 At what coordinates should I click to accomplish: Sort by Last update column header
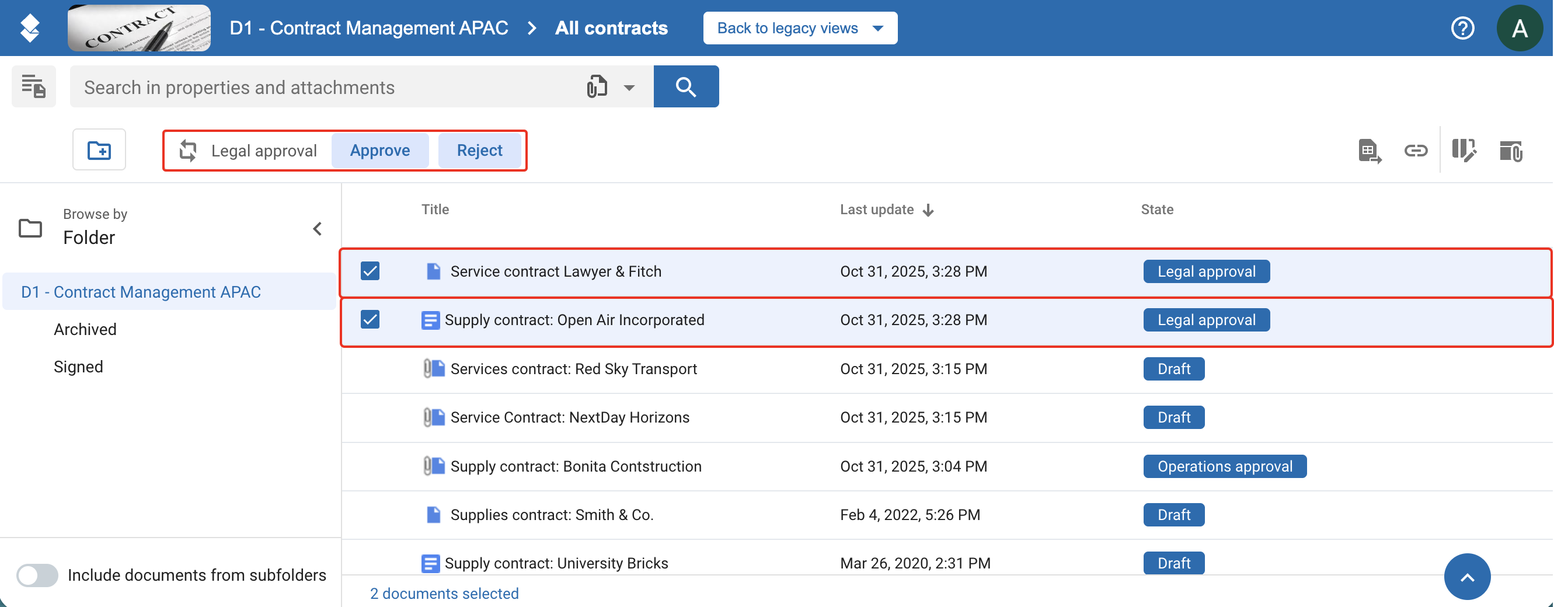[x=877, y=210]
